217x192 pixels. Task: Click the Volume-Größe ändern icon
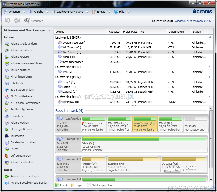[x=6, y=44]
